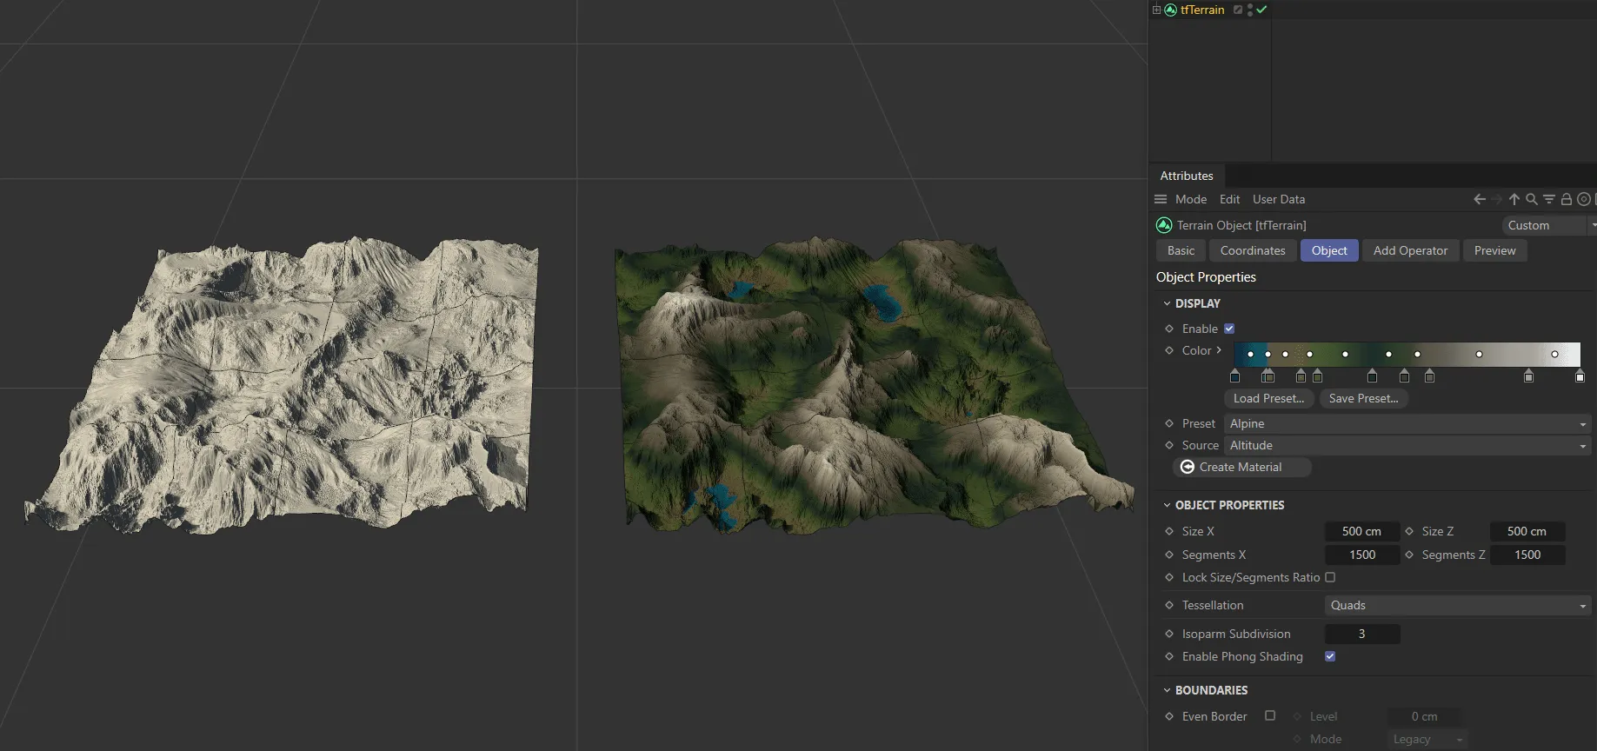Toggle the green checkmark enabling tfTerrain
This screenshot has width=1597, height=751.
click(1261, 10)
